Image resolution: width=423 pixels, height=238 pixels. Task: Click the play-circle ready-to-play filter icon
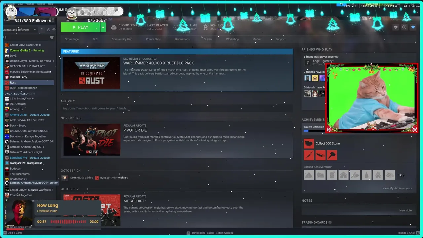(x=54, y=30)
